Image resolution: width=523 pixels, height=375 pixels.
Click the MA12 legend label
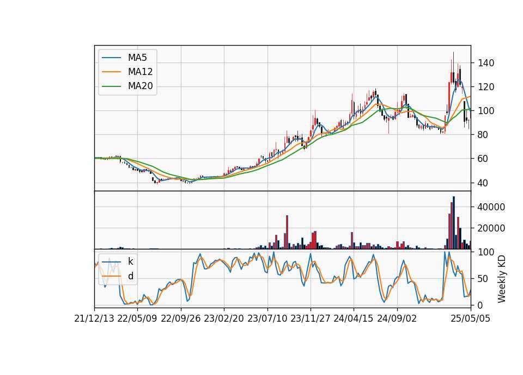tap(140, 72)
